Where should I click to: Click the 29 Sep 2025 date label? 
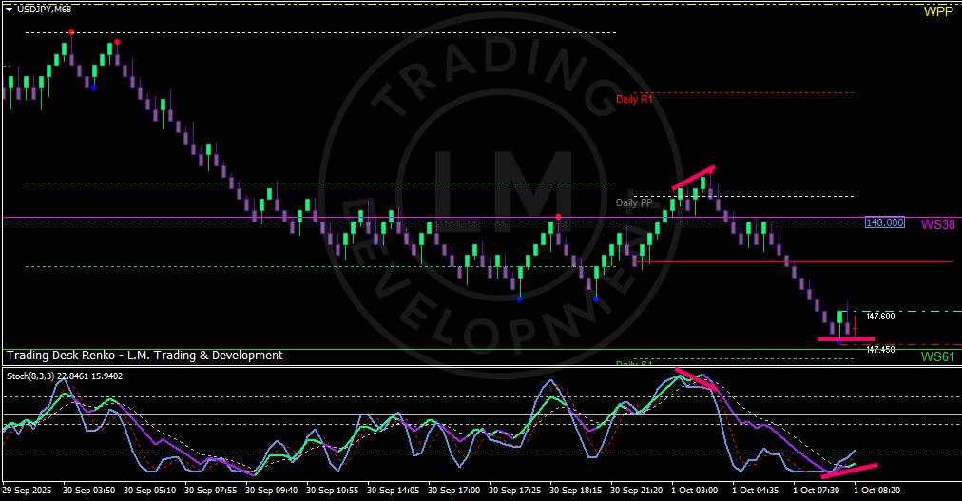(27, 491)
